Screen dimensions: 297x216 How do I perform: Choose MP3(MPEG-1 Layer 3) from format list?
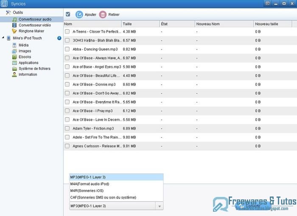coord(116,177)
